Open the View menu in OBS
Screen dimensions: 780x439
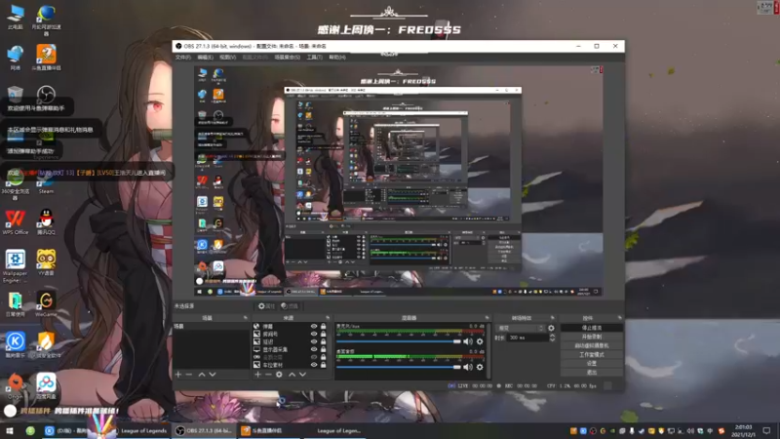[x=228, y=58]
